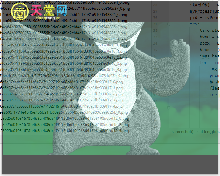Select file 53925a04931...0bd12_2.png

point(64,125)
